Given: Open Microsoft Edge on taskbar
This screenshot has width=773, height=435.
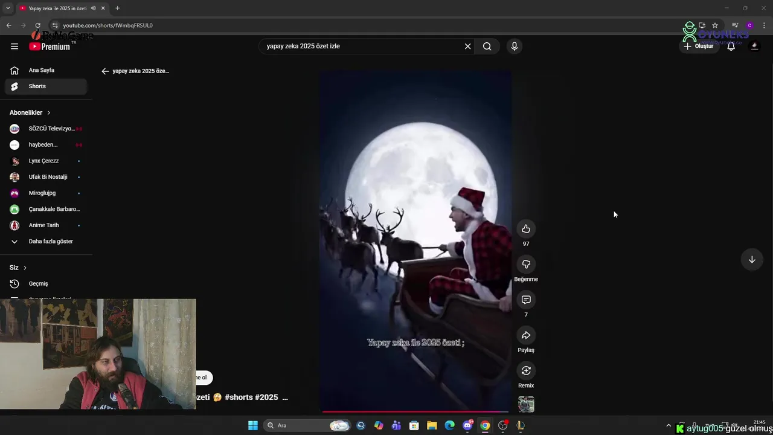Looking at the screenshot, I should (449, 425).
